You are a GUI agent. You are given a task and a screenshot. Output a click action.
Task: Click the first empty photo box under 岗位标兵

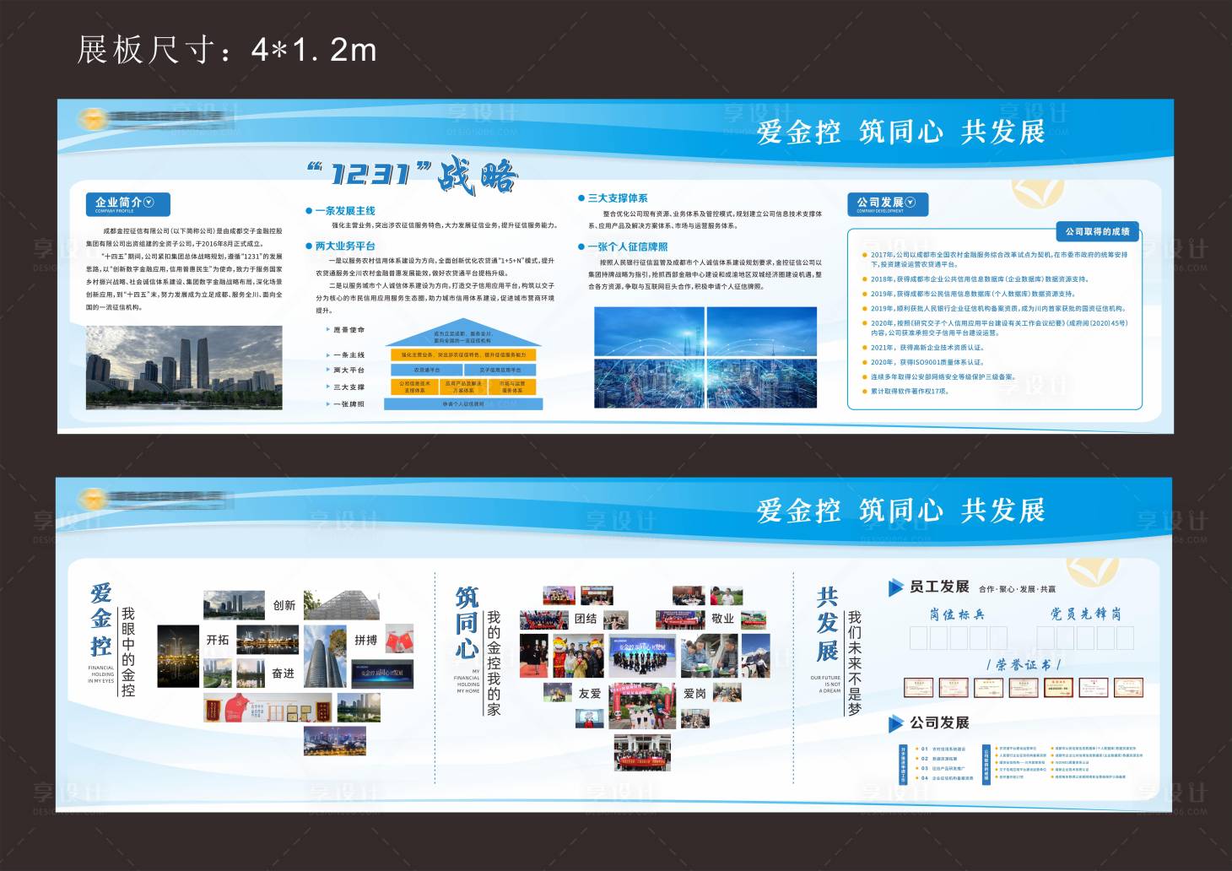(x=919, y=637)
